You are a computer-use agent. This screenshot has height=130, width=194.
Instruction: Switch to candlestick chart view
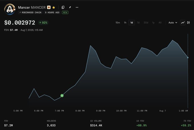[x=188, y=23]
